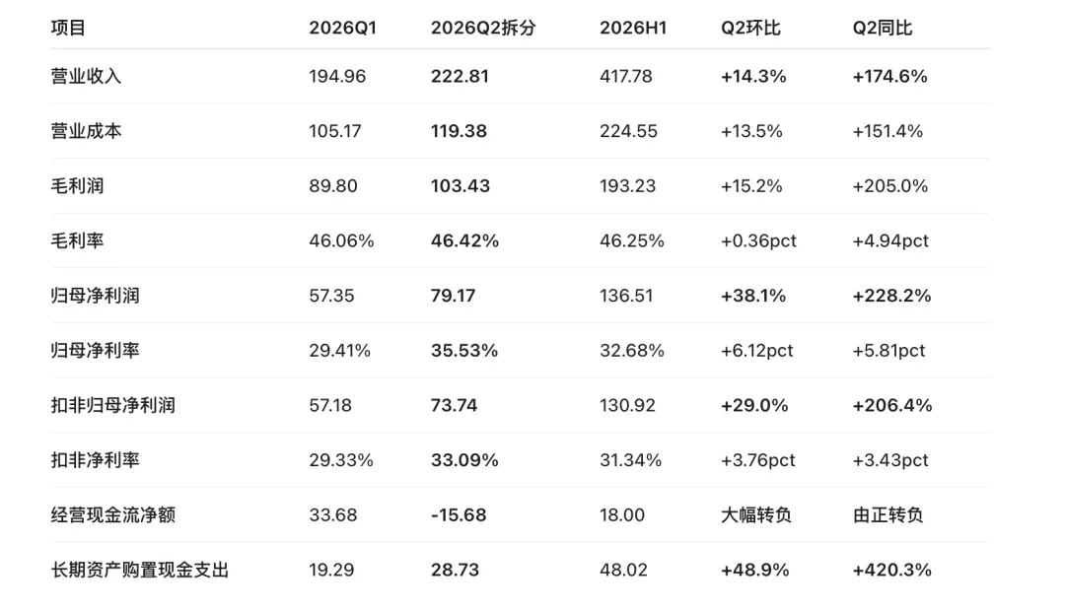The width and height of the screenshot is (1065, 611).
Task: Click the 营业成本 row label
Action: click(86, 131)
